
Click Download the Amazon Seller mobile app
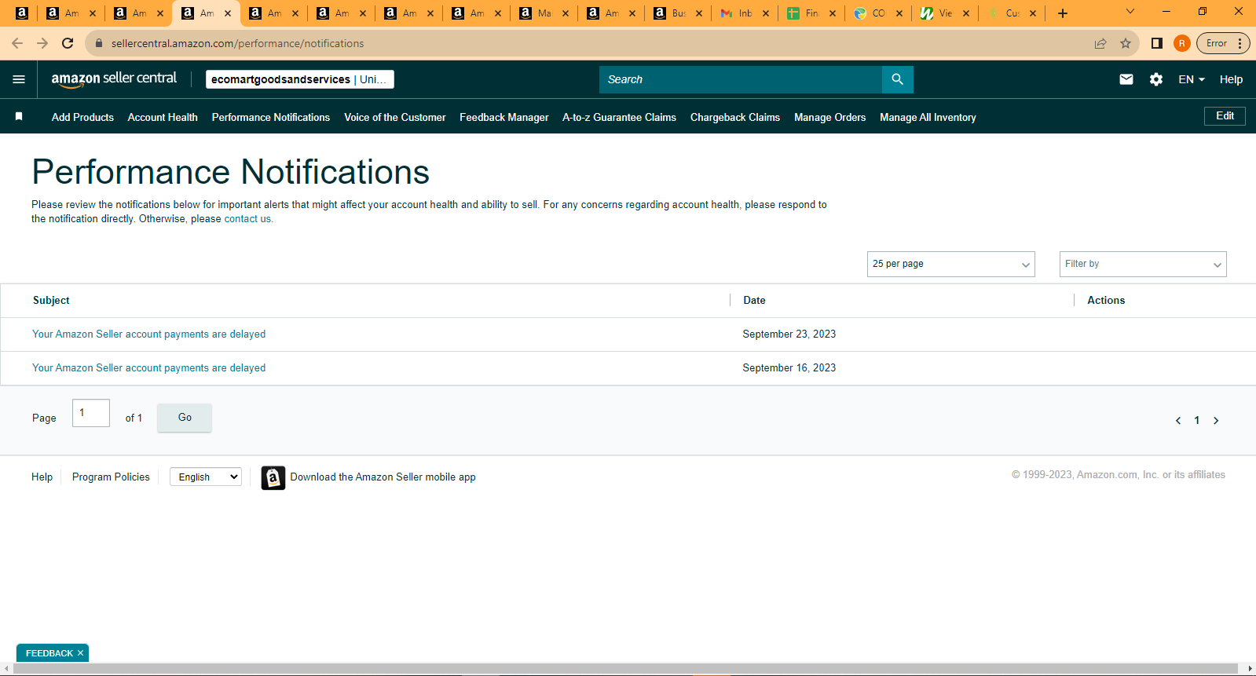pyautogui.click(x=383, y=477)
